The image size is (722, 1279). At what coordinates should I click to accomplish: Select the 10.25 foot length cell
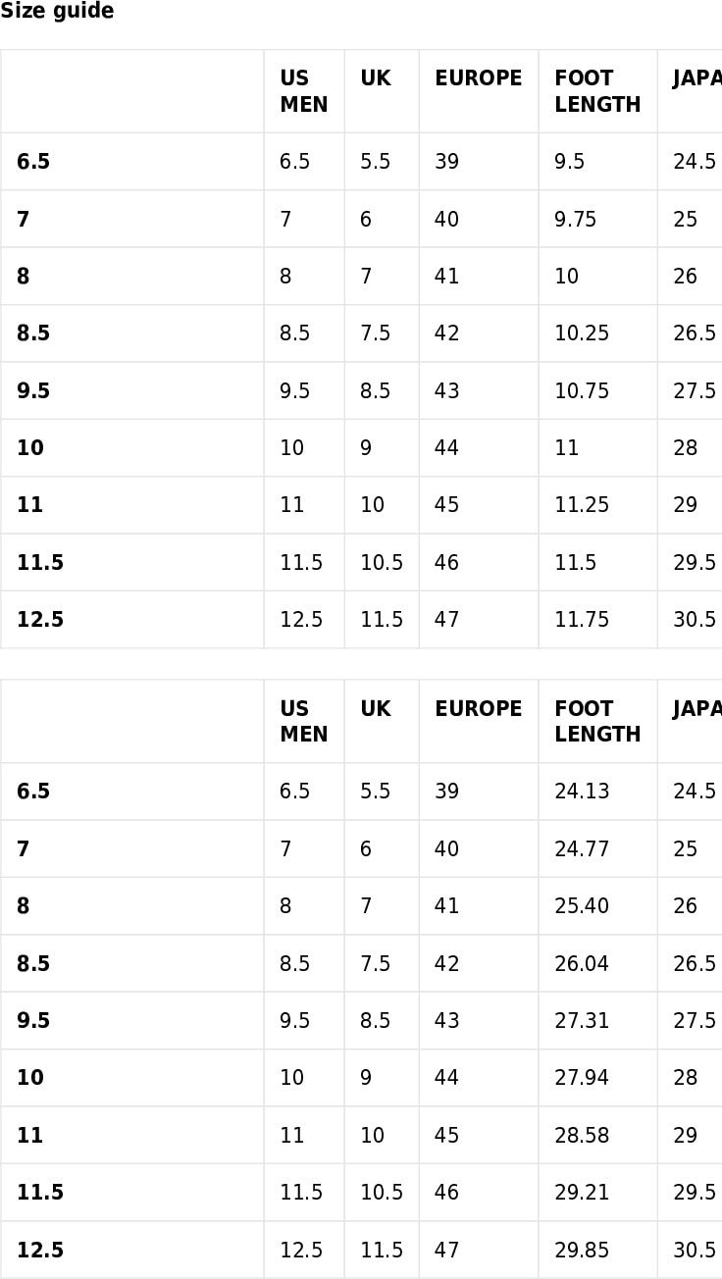tap(597, 333)
